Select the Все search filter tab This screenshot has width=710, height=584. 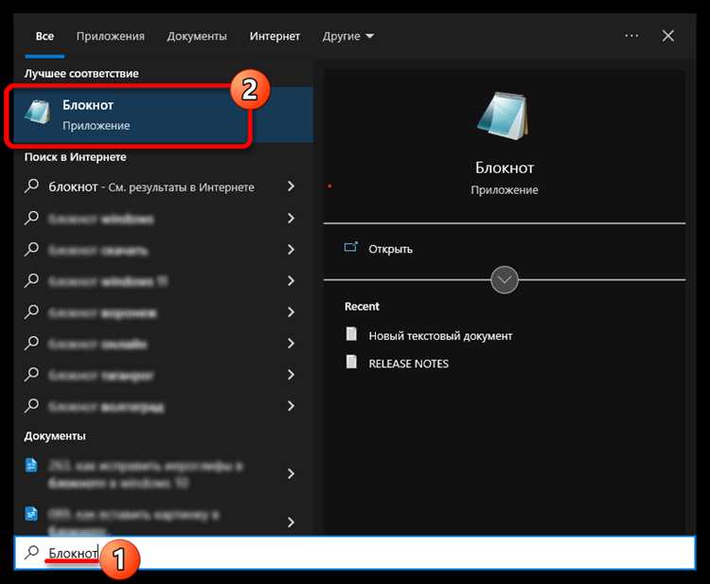[44, 36]
